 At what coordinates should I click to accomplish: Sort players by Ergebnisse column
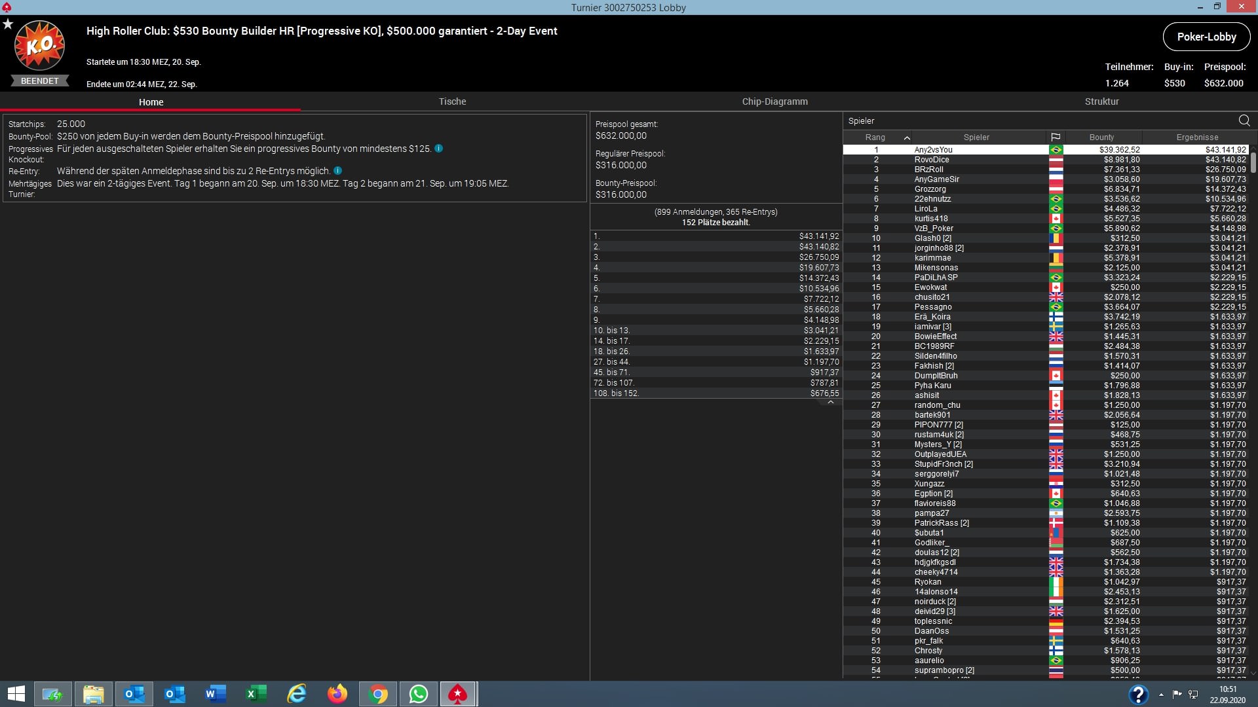click(x=1196, y=137)
